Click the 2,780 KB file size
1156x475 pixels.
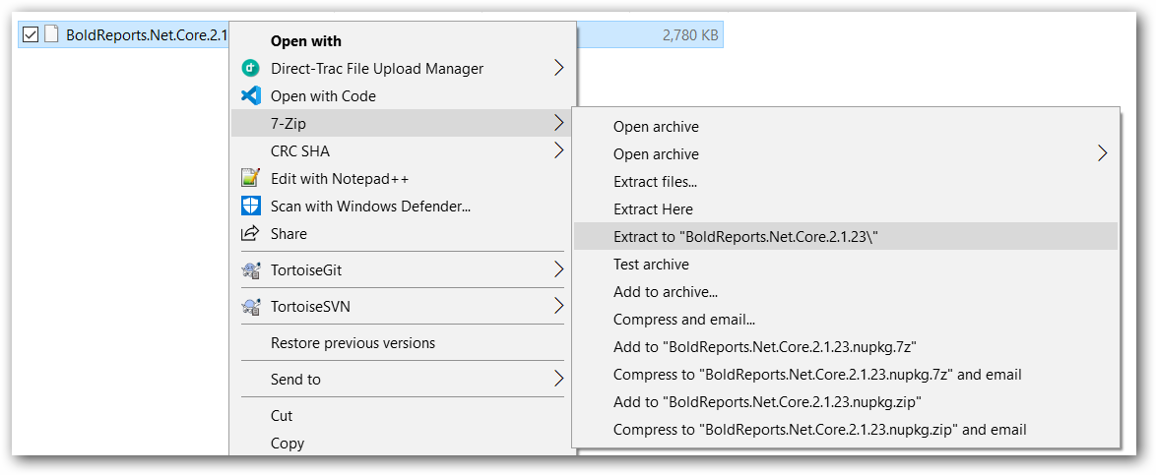pyautogui.click(x=690, y=34)
